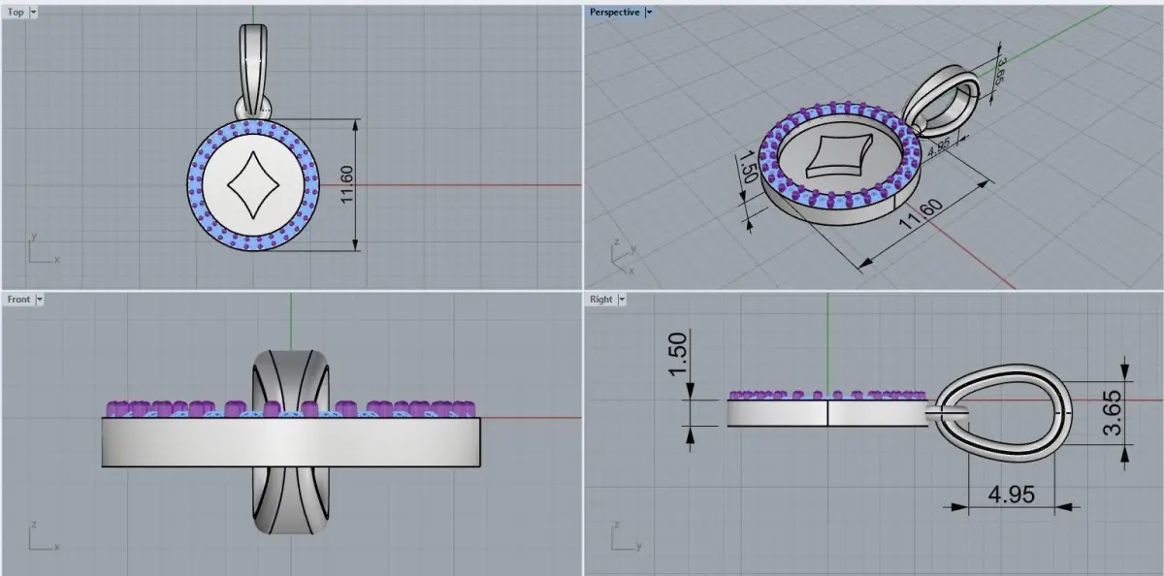Screen dimensions: 1164x576
Task: Activate the Top viewport title label
Action: 16,13
